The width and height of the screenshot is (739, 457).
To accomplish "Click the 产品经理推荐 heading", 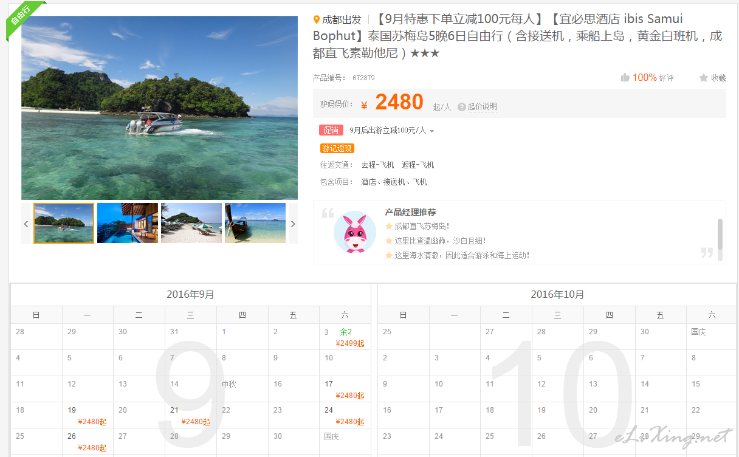I will coord(410,212).
